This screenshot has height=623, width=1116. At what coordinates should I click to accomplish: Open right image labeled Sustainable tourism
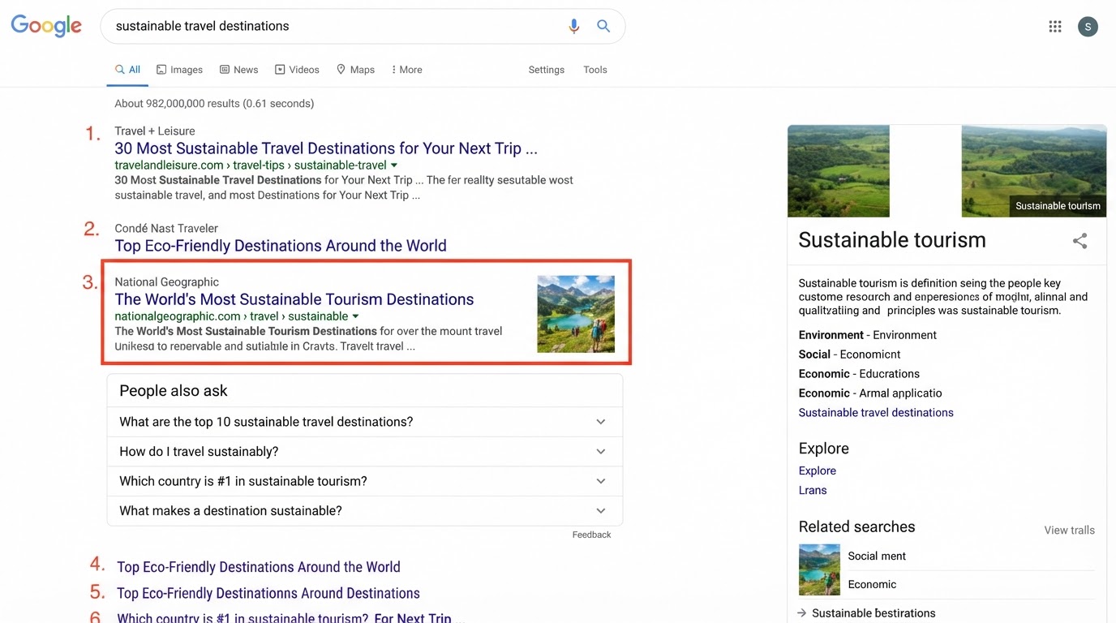tap(1033, 171)
